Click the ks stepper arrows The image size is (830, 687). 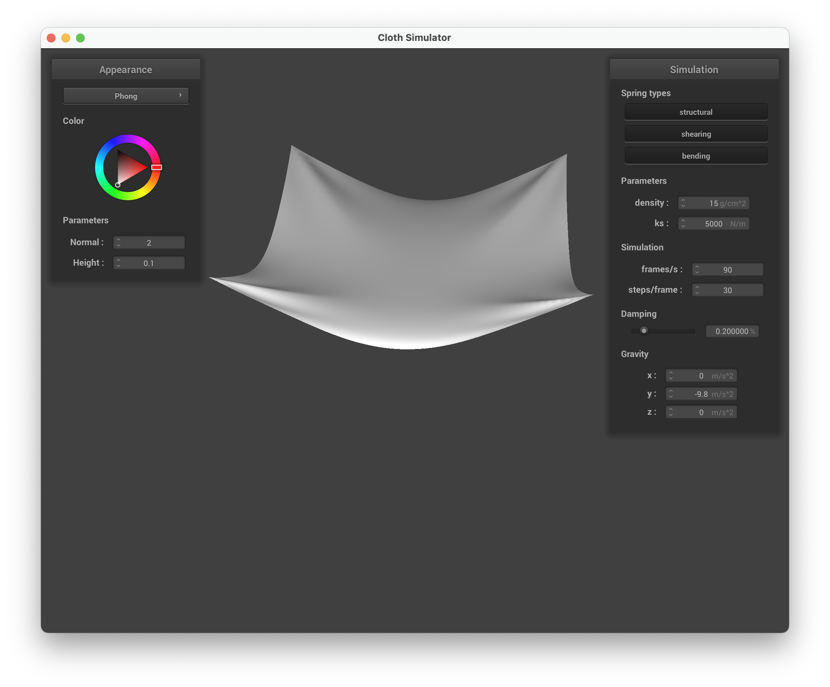tap(683, 223)
